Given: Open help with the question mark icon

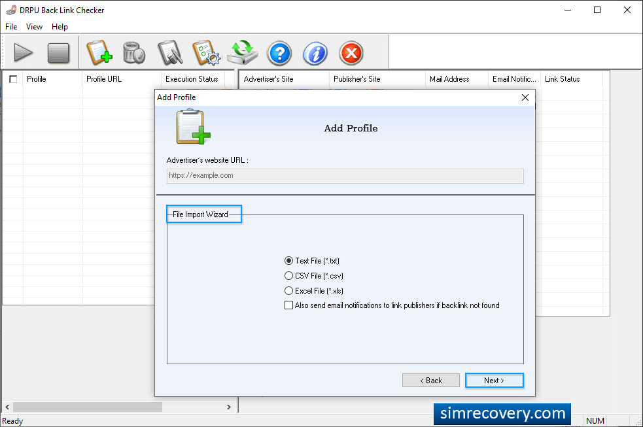Looking at the screenshot, I should [x=279, y=53].
